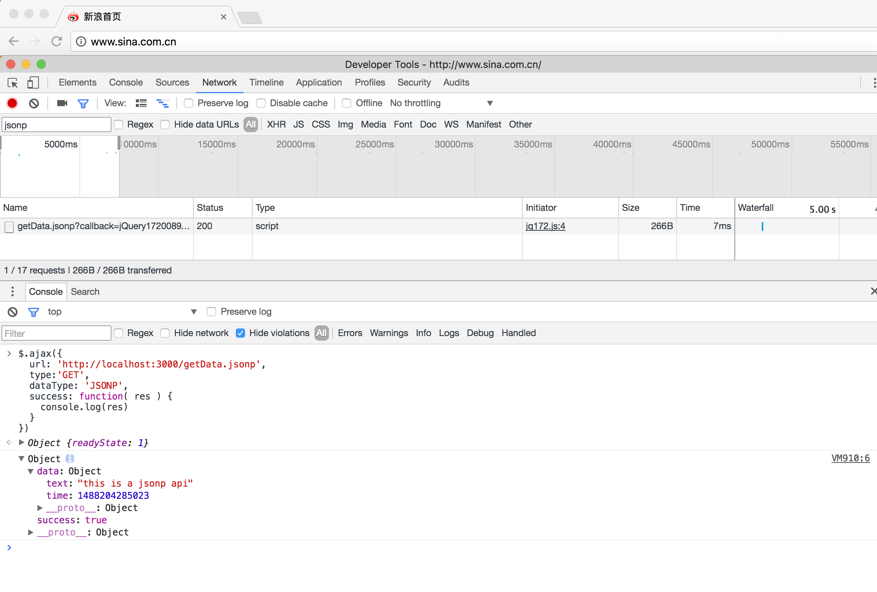Toggle the capture screenshots camera icon

pos(62,103)
